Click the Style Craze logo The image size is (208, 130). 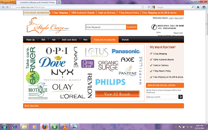[x=48, y=25]
